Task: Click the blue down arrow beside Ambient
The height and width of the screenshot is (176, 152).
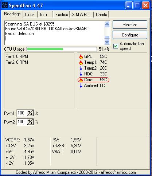Action: pyautogui.click(x=81, y=86)
